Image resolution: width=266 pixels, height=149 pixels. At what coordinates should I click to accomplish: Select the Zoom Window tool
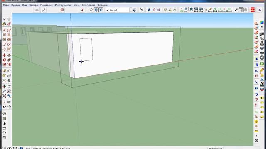pyautogui.click(x=9, y=91)
